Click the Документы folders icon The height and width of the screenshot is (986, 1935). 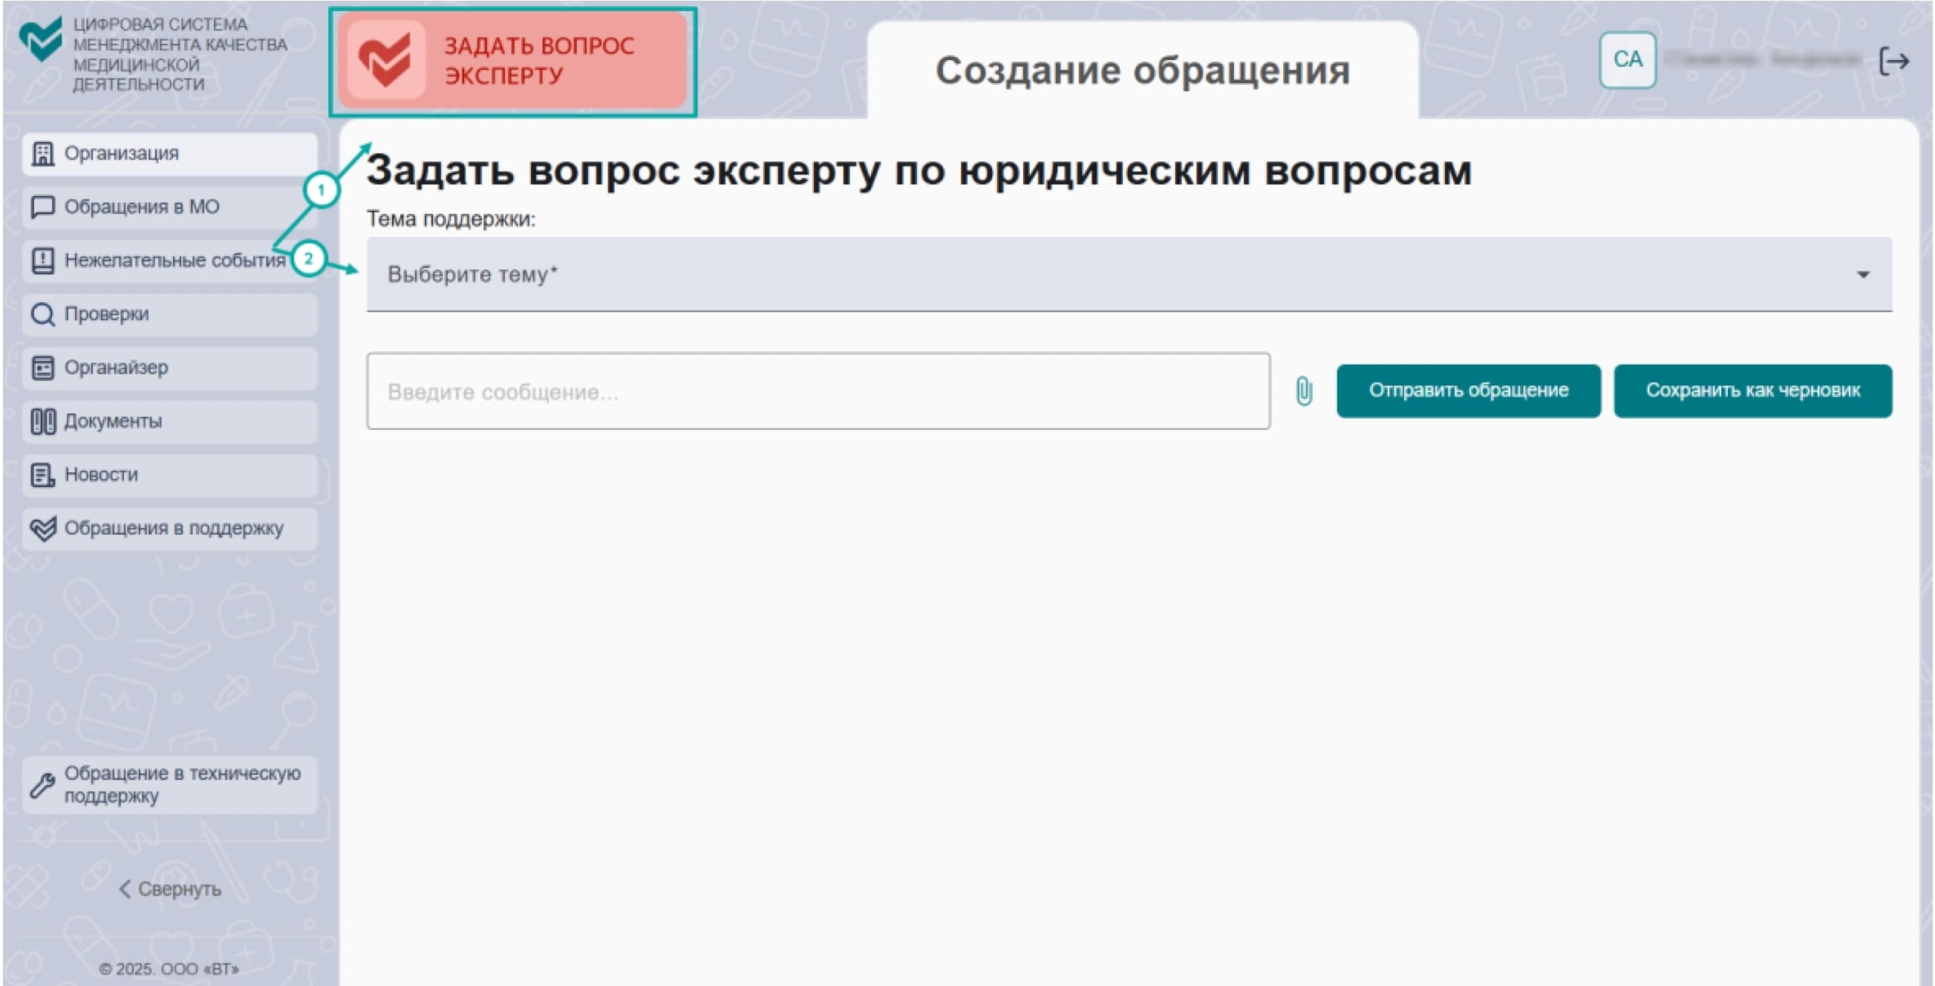point(43,421)
